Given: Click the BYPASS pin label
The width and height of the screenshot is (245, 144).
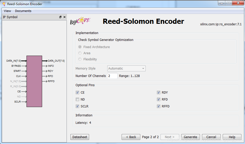Looking at the screenshot, I should (16, 66).
